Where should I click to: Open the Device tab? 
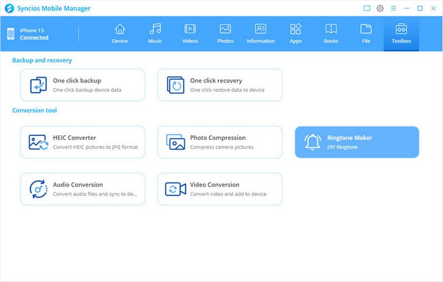tap(120, 34)
